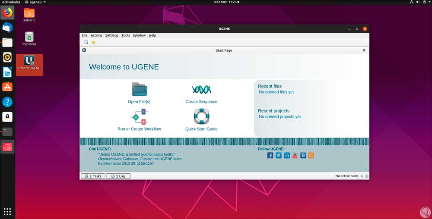This screenshot has height=219, width=432.
Task: Click the Create Sequence link
Action: (201, 102)
